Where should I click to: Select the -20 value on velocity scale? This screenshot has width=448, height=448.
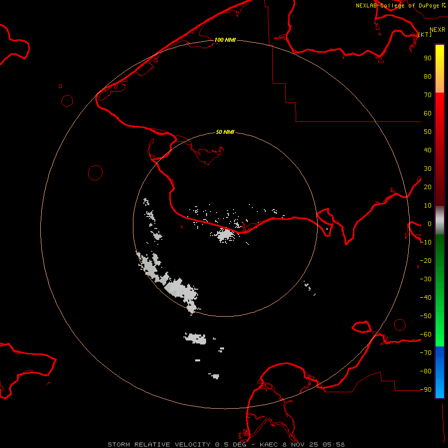426,260
